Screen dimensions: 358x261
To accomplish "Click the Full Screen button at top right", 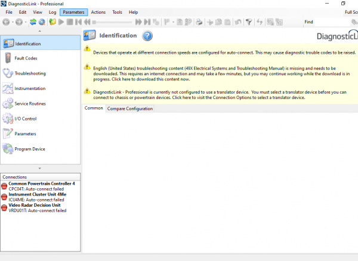I will pos(351,13).
